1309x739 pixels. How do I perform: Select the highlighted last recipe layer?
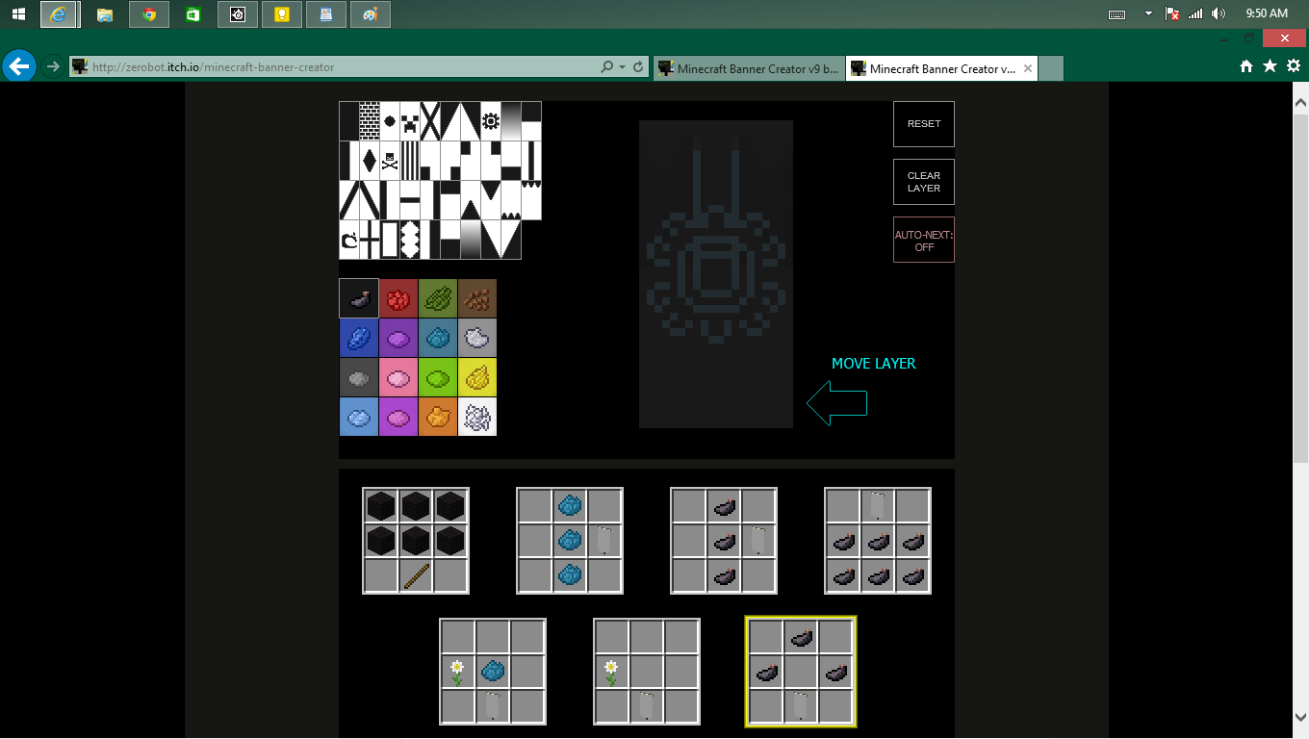pos(801,672)
